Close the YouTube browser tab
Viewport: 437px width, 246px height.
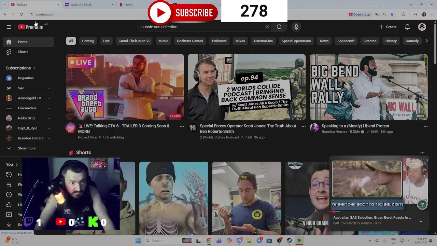(x=58, y=4)
